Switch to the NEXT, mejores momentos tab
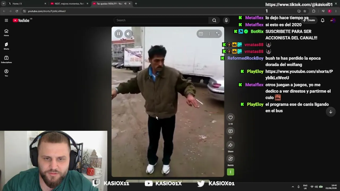Image resolution: width=340 pixels, height=191 pixels. coord(69,4)
